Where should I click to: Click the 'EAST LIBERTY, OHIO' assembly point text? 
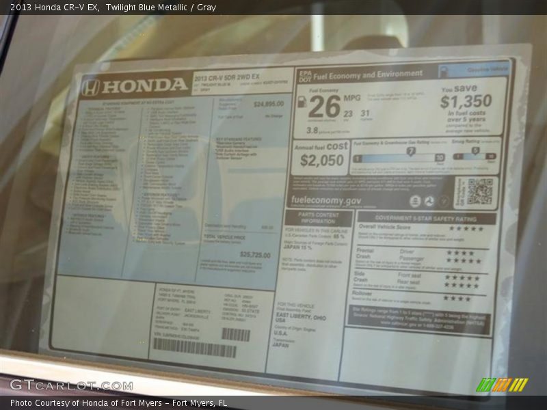301,317
